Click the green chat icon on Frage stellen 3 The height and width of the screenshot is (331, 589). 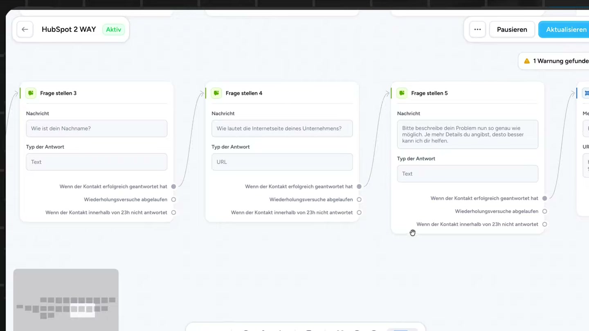pos(31,93)
